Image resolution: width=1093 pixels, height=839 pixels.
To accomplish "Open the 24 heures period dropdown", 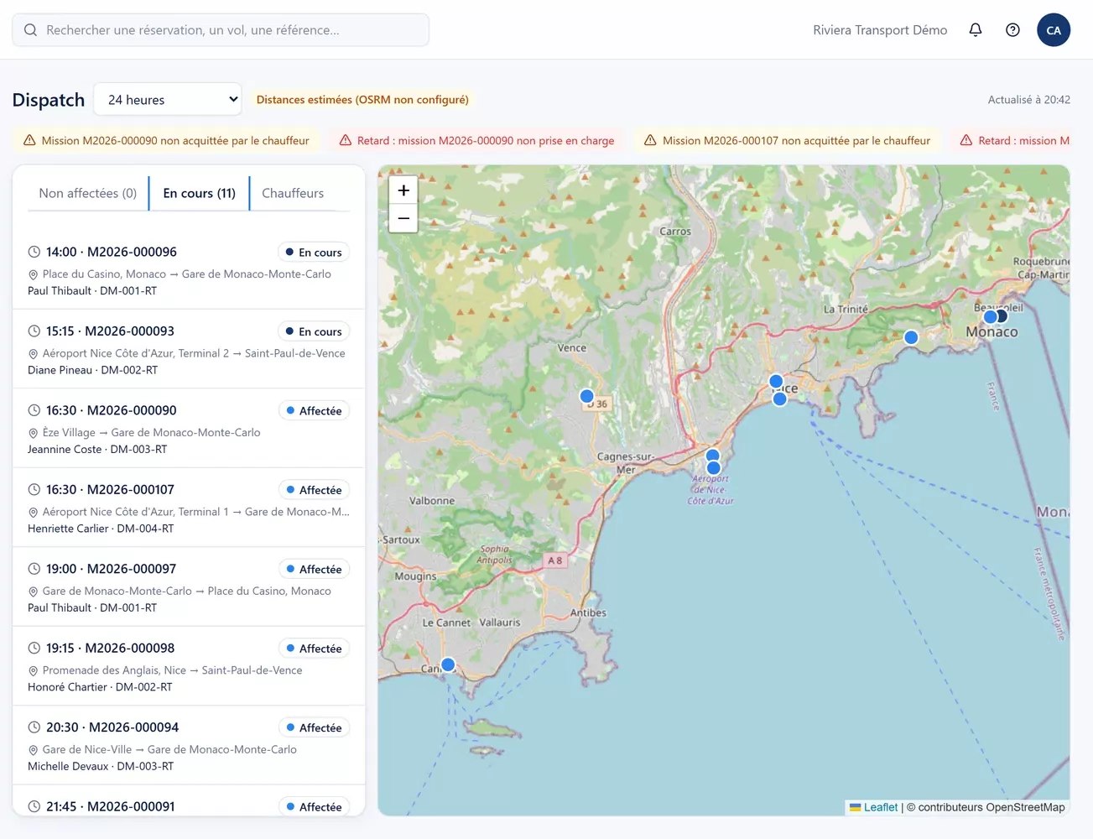I will coord(168,99).
